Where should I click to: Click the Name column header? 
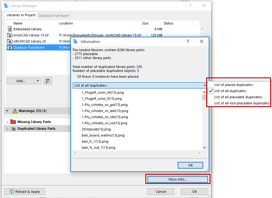(x=35, y=23)
